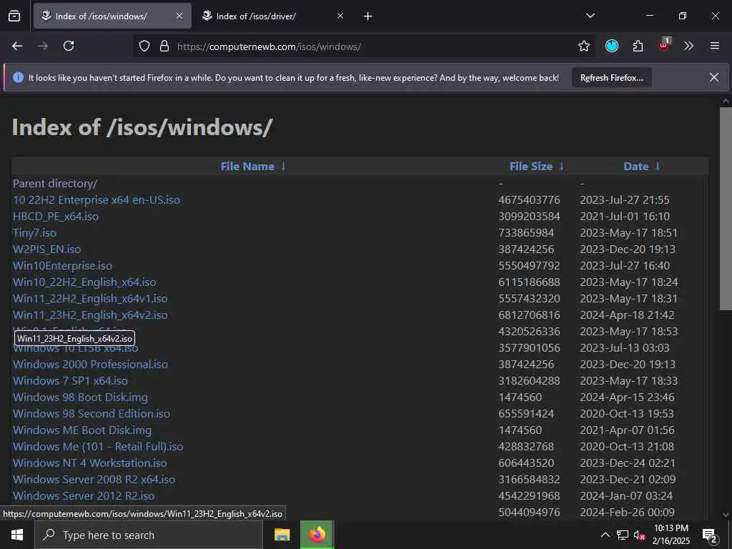
Task: Close the Index of /isos/windows/ tab
Action: point(179,16)
